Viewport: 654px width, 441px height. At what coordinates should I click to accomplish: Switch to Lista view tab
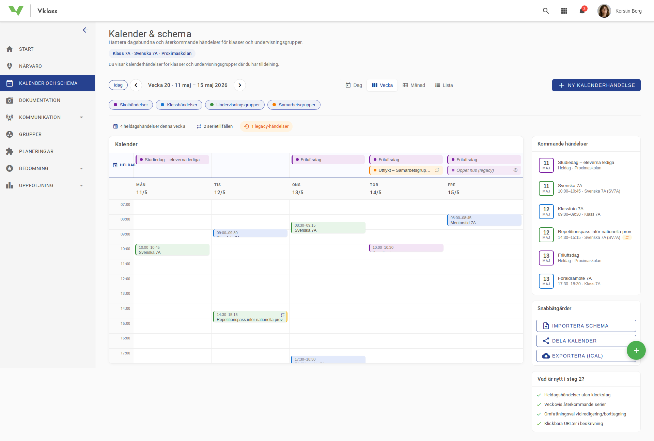(x=444, y=85)
